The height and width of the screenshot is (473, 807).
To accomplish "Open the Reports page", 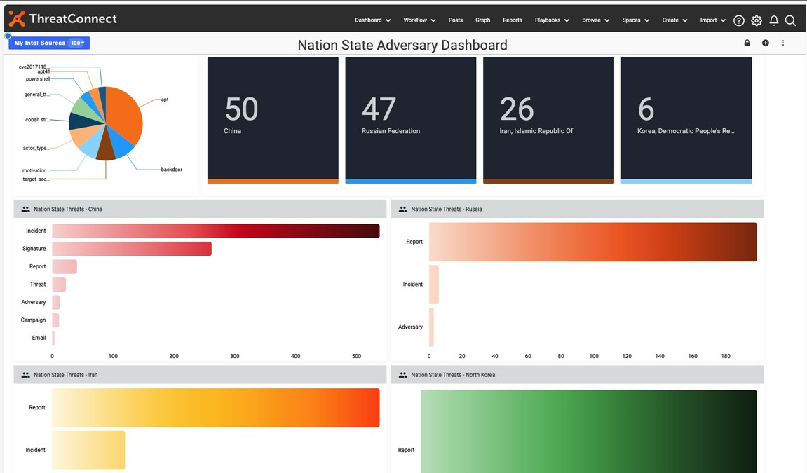I will 512,20.
